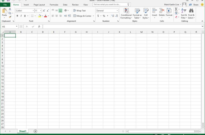
Task: Add a new sheet with plus icon
Action: coord(35,131)
